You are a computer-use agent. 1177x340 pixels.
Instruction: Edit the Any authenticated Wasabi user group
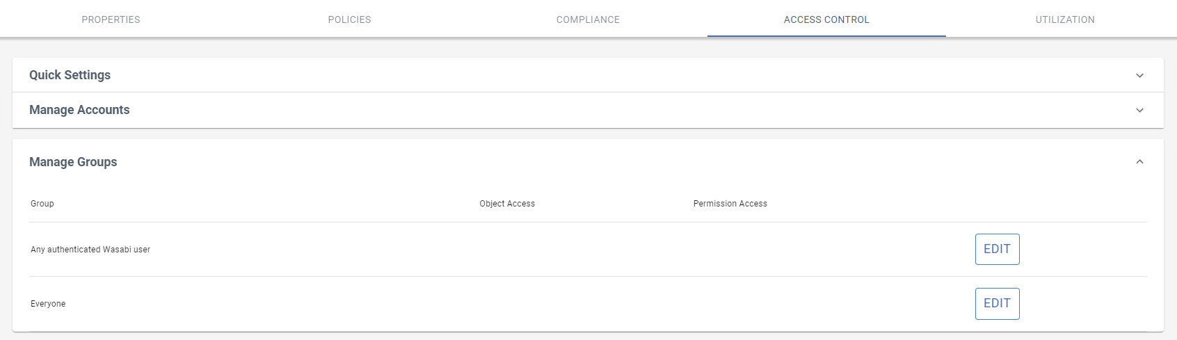pyautogui.click(x=997, y=249)
